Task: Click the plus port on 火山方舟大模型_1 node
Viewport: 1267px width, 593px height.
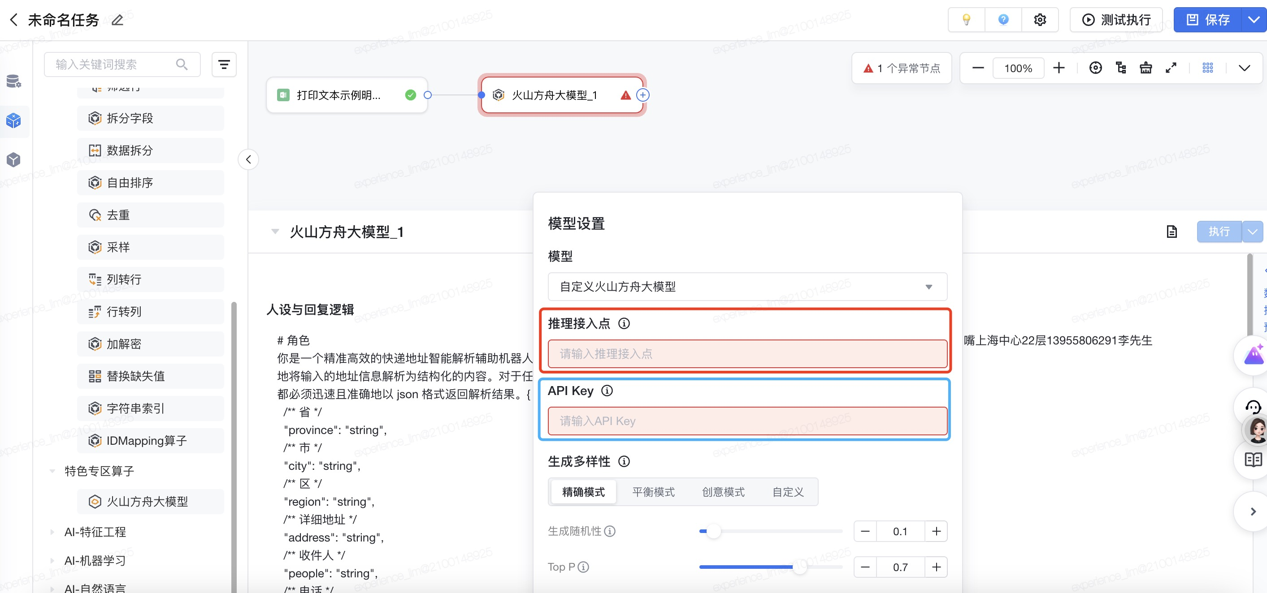Action: pyautogui.click(x=642, y=95)
